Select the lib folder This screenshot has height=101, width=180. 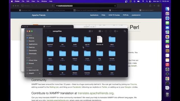pyautogui.click(x=62, y=68)
